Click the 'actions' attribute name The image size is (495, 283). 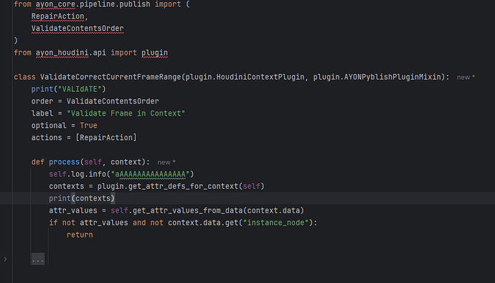click(x=47, y=137)
